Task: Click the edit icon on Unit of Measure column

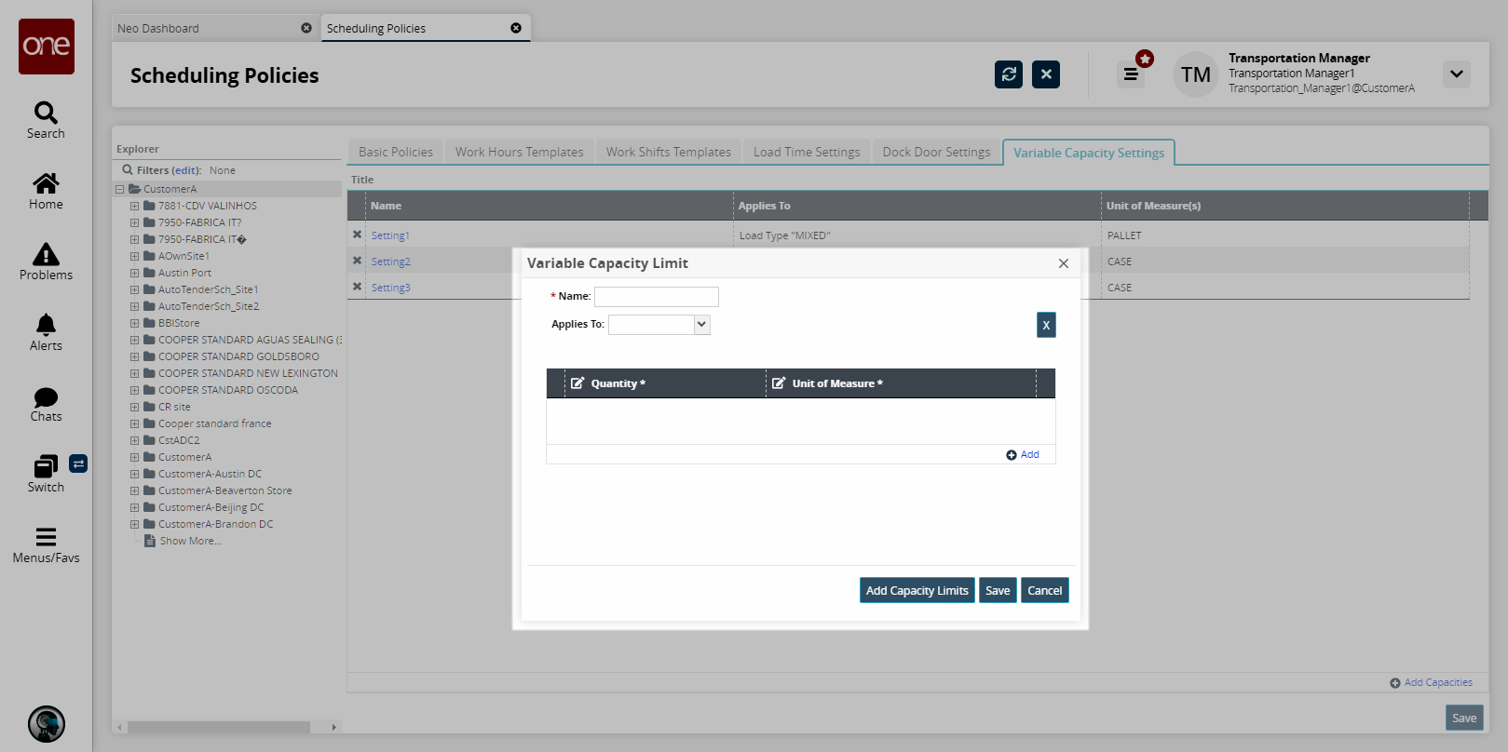Action: pyautogui.click(x=779, y=383)
